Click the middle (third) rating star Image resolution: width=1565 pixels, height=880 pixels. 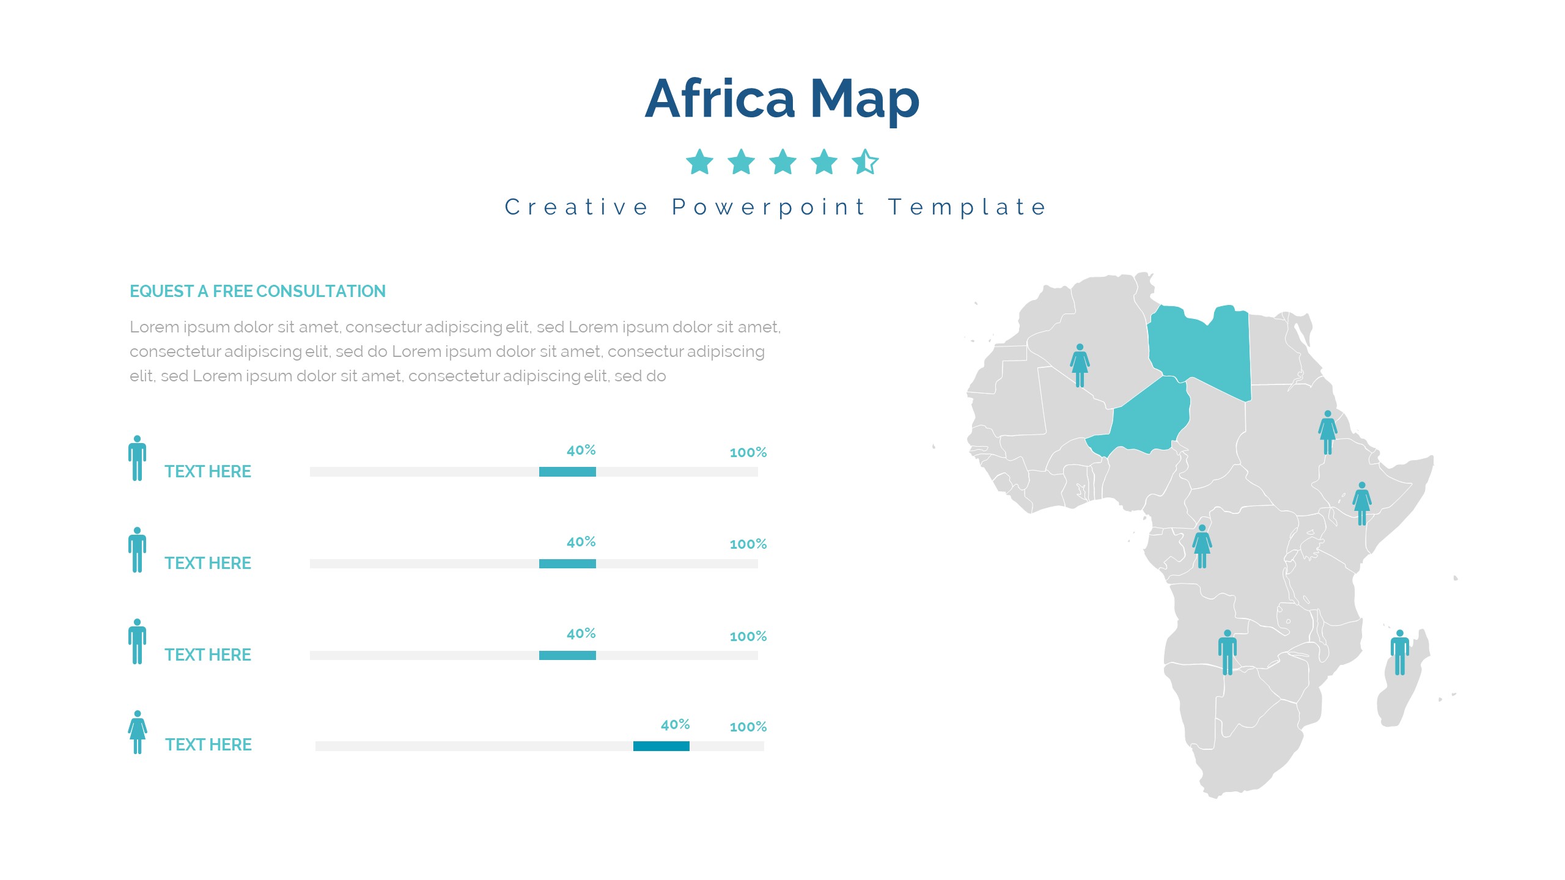782,162
